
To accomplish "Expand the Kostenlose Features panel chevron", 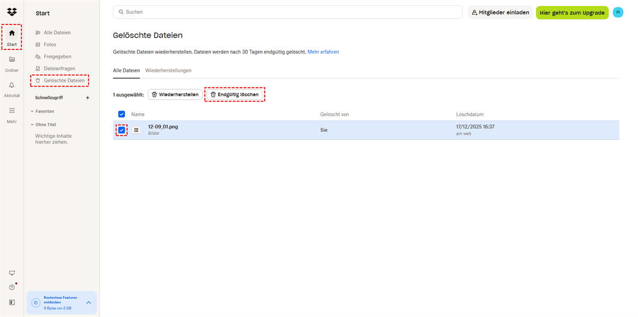I will point(89,303).
